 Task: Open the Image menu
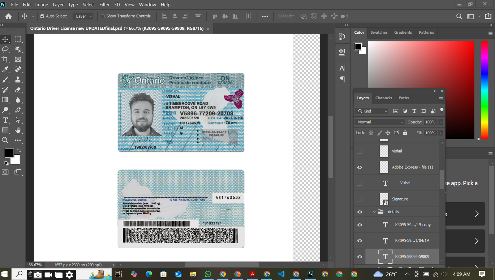click(41, 5)
